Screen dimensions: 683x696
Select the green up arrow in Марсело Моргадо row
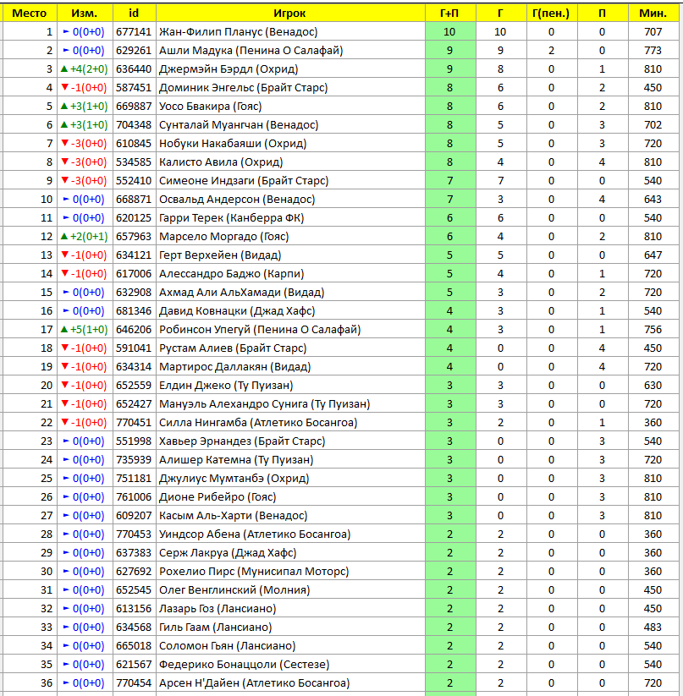pyautogui.click(x=64, y=236)
